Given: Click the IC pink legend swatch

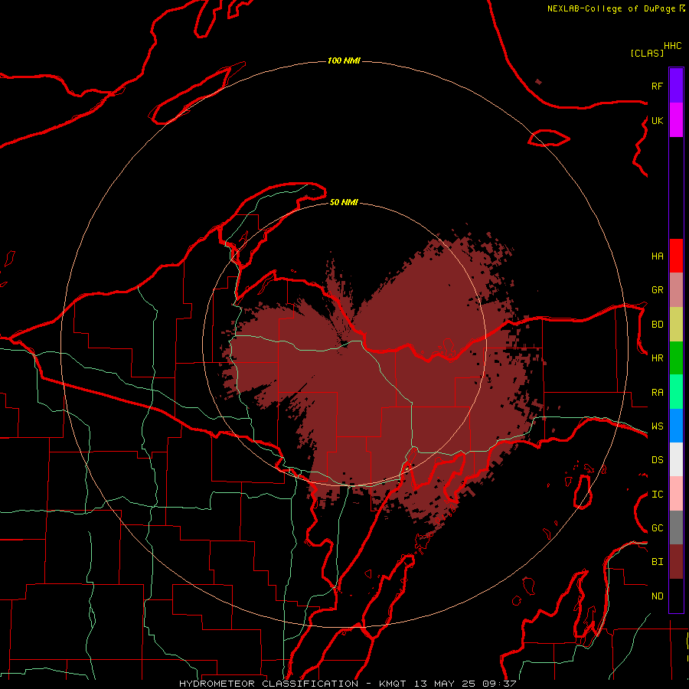Looking at the screenshot, I should (676, 494).
